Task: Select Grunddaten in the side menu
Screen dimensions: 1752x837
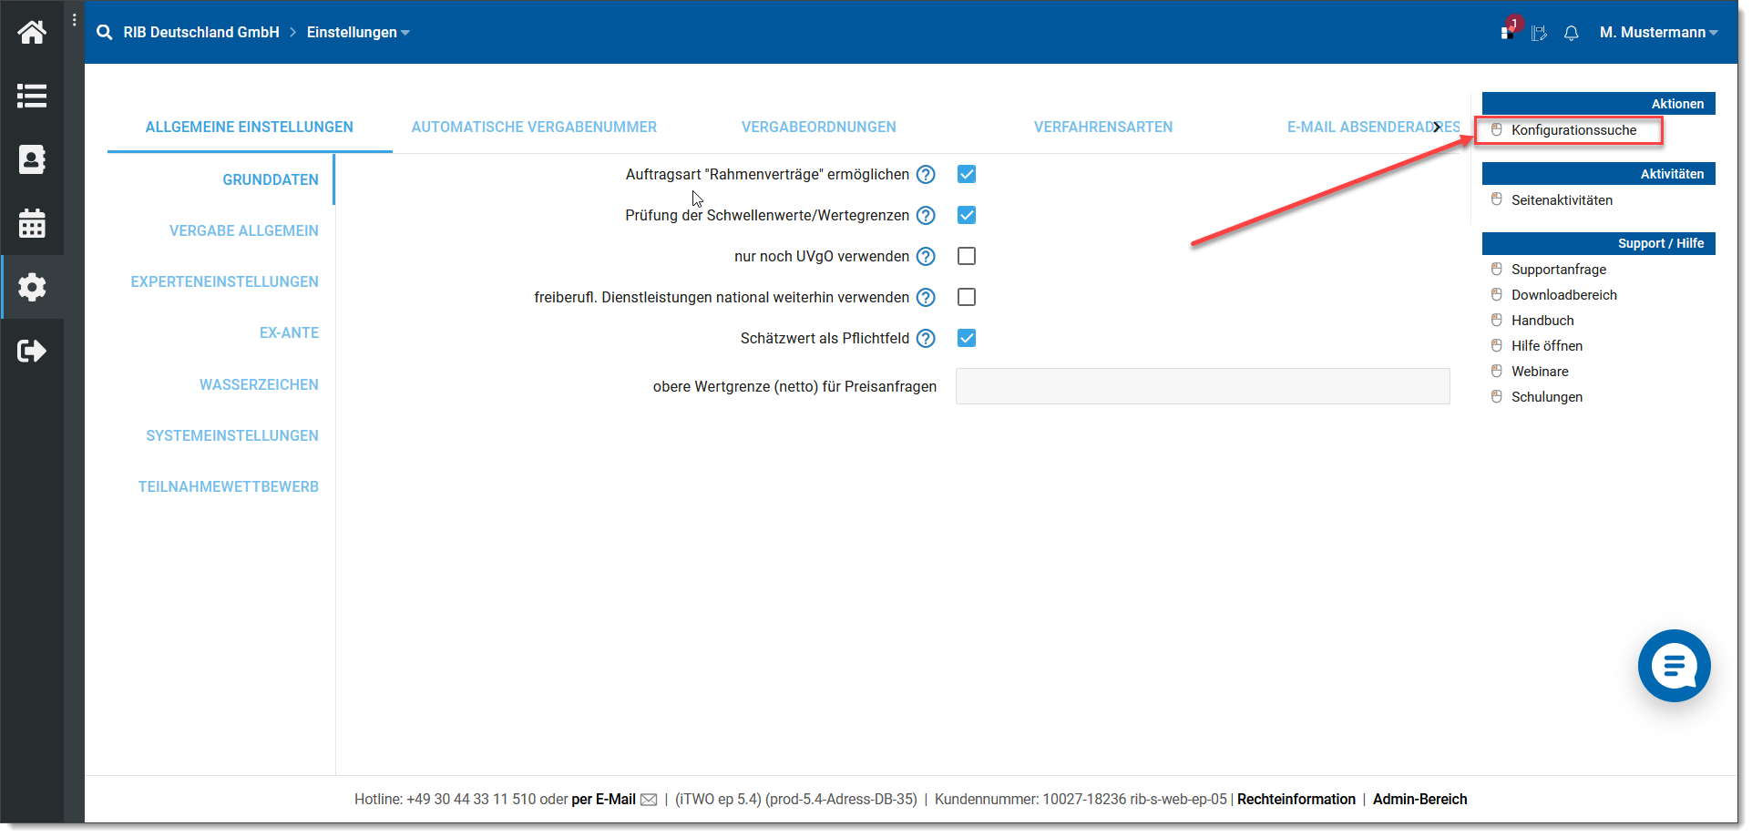Action: click(271, 179)
